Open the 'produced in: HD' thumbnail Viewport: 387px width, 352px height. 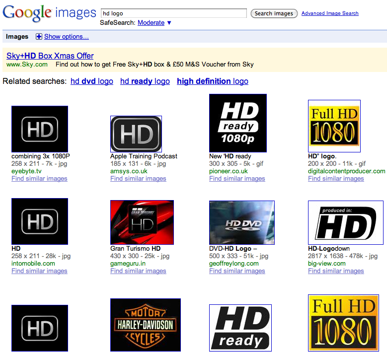pos(346,222)
